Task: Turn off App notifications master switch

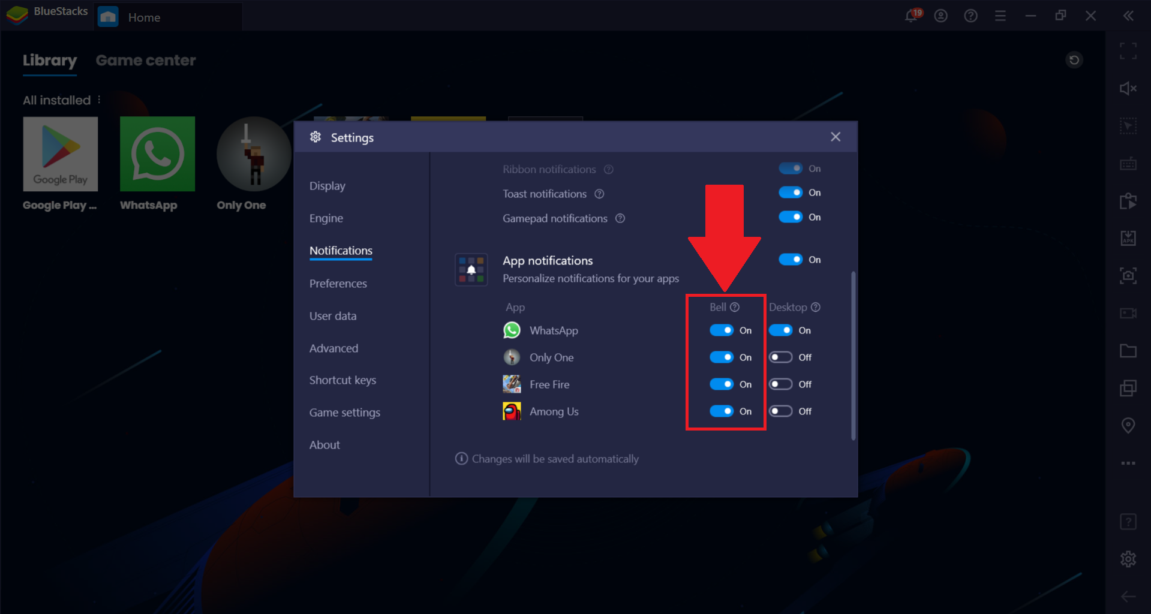Action: pos(791,260)
